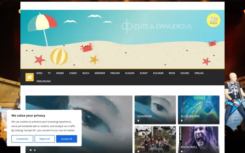Accept all cookies
245x153 pixels.
point(67,139)
